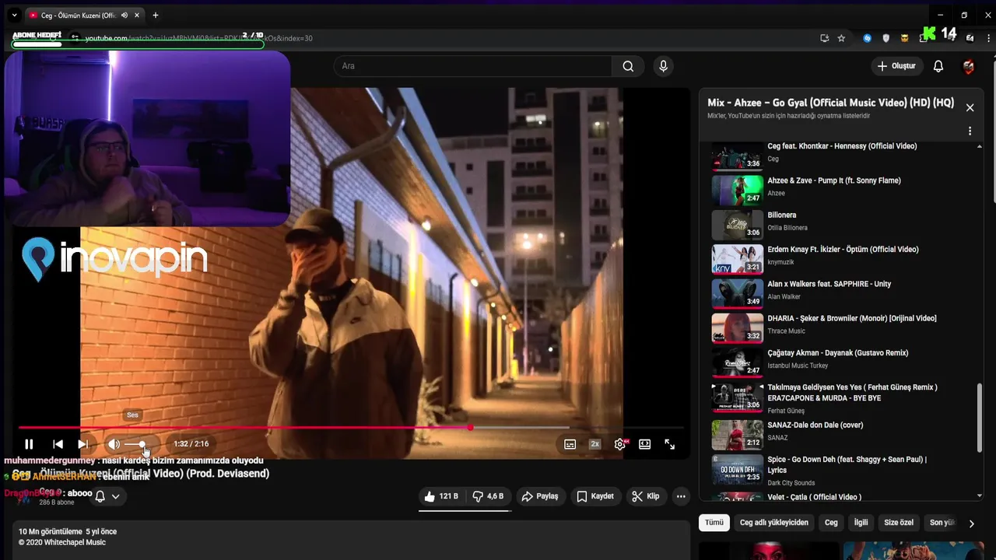Click the video description views text

(49, 532)
